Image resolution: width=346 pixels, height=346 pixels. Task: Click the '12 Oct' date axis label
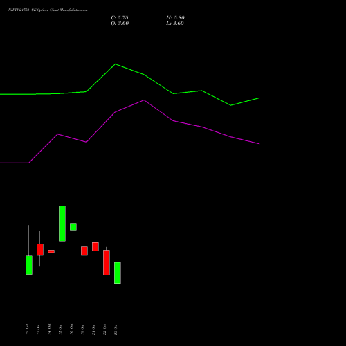[x=27, y=329]
